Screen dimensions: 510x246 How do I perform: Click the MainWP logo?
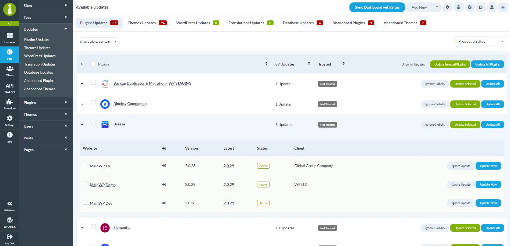click(10, 10)
